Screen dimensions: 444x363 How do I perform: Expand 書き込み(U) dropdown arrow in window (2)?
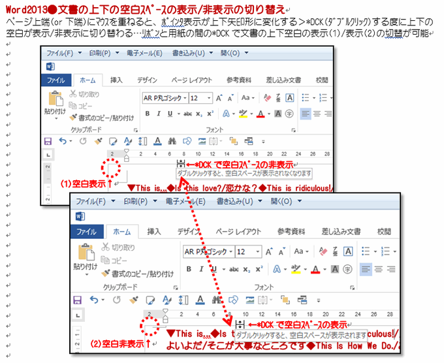[260, 201]
